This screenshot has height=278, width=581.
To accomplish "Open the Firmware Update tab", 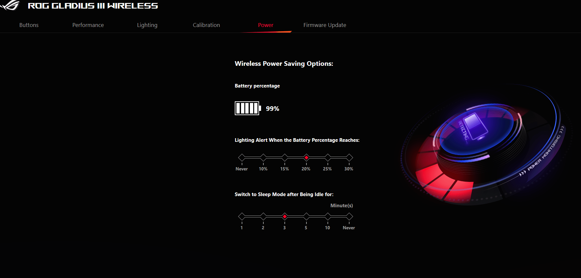I will (325, 25).
